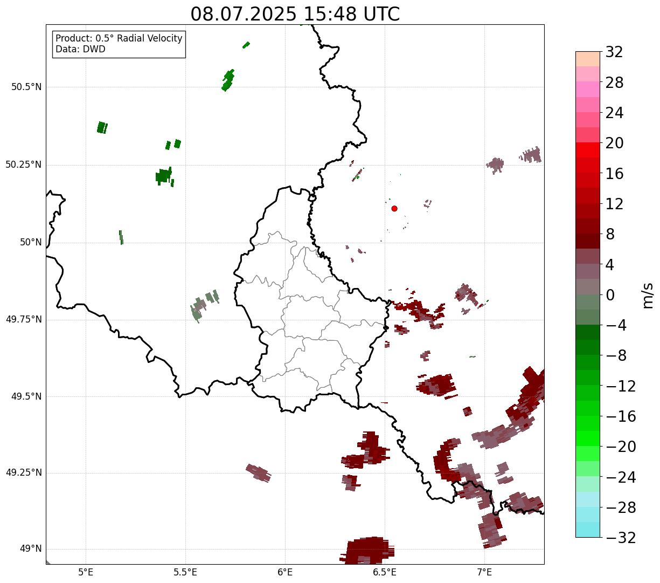Click the colorbar tick label −20
The width and height of the screenshot is (660, 583).
621,447
